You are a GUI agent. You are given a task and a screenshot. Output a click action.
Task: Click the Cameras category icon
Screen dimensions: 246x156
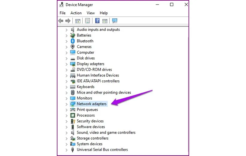point(72,47)
